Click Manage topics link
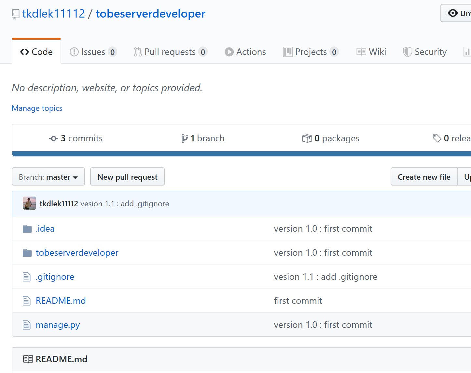The height and width of the screenshot is (373, 471). click(37, 108)
